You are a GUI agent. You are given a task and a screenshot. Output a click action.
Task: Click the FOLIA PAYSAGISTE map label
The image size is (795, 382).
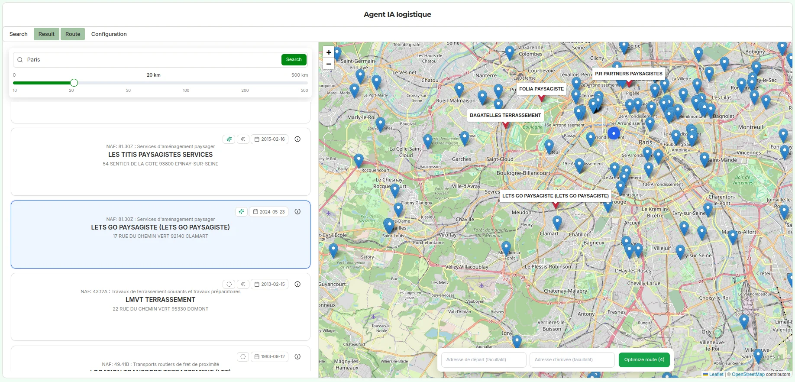click(x=541, y=89)
